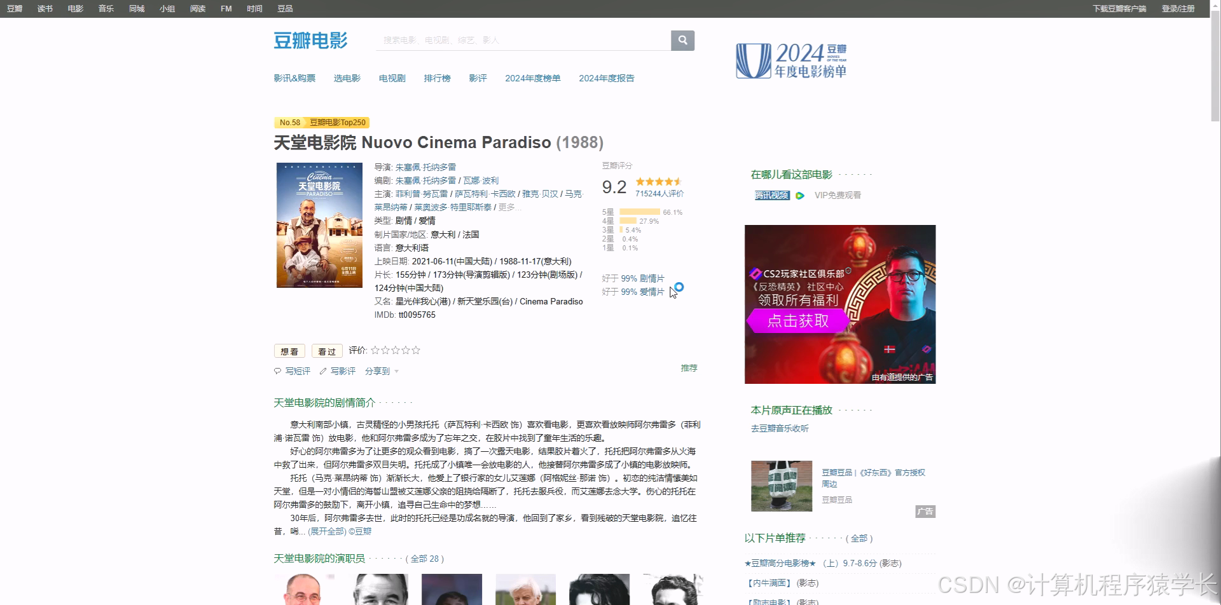Go to 读书 in top bar
1221x605 pixels.
[x=45, y=9]
